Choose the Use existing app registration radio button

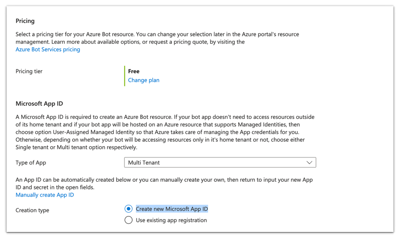pyautogui.click(x=129, y=220)
